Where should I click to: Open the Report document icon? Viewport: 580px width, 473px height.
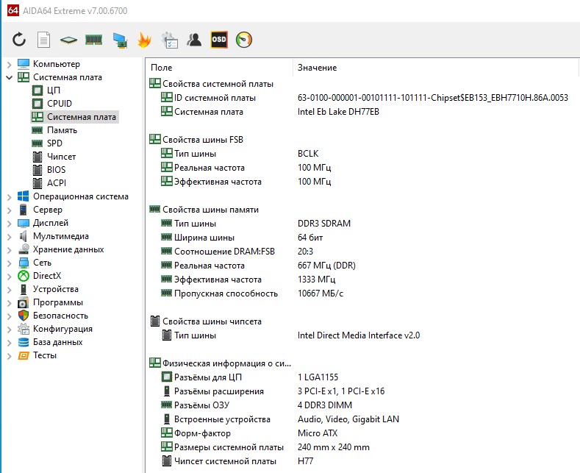[x=43, y=40]
